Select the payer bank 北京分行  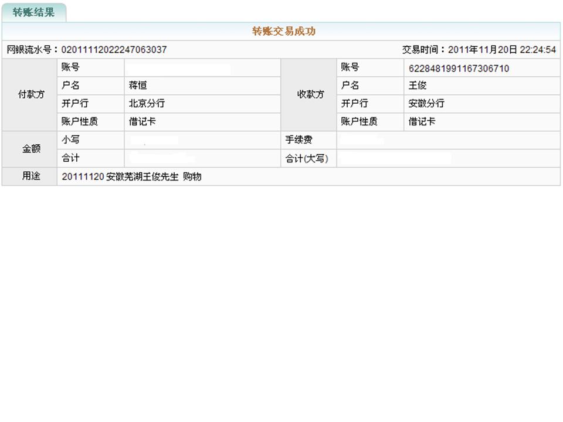coord(147,104)
